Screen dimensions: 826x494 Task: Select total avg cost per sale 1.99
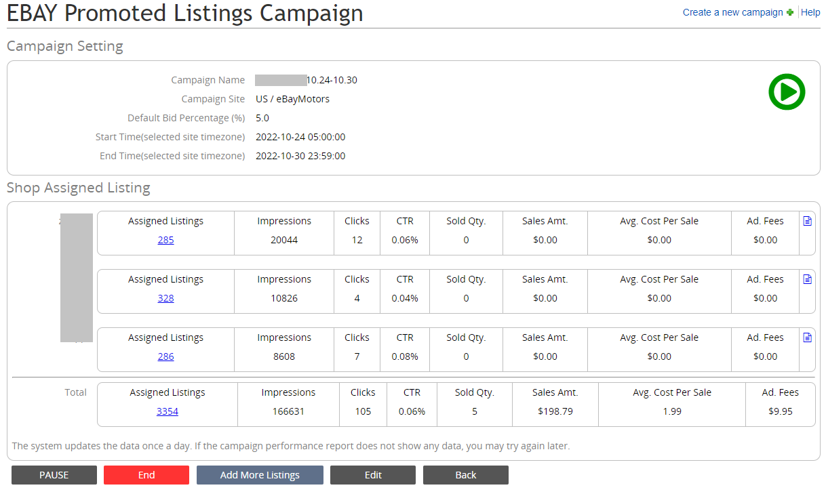672,411
